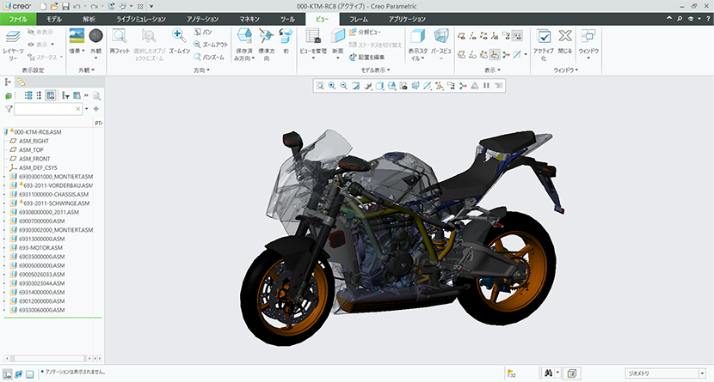This screenshot has width=714, height=382.
Task: Toggle the tree columns display button
Action: coord(50,95)
